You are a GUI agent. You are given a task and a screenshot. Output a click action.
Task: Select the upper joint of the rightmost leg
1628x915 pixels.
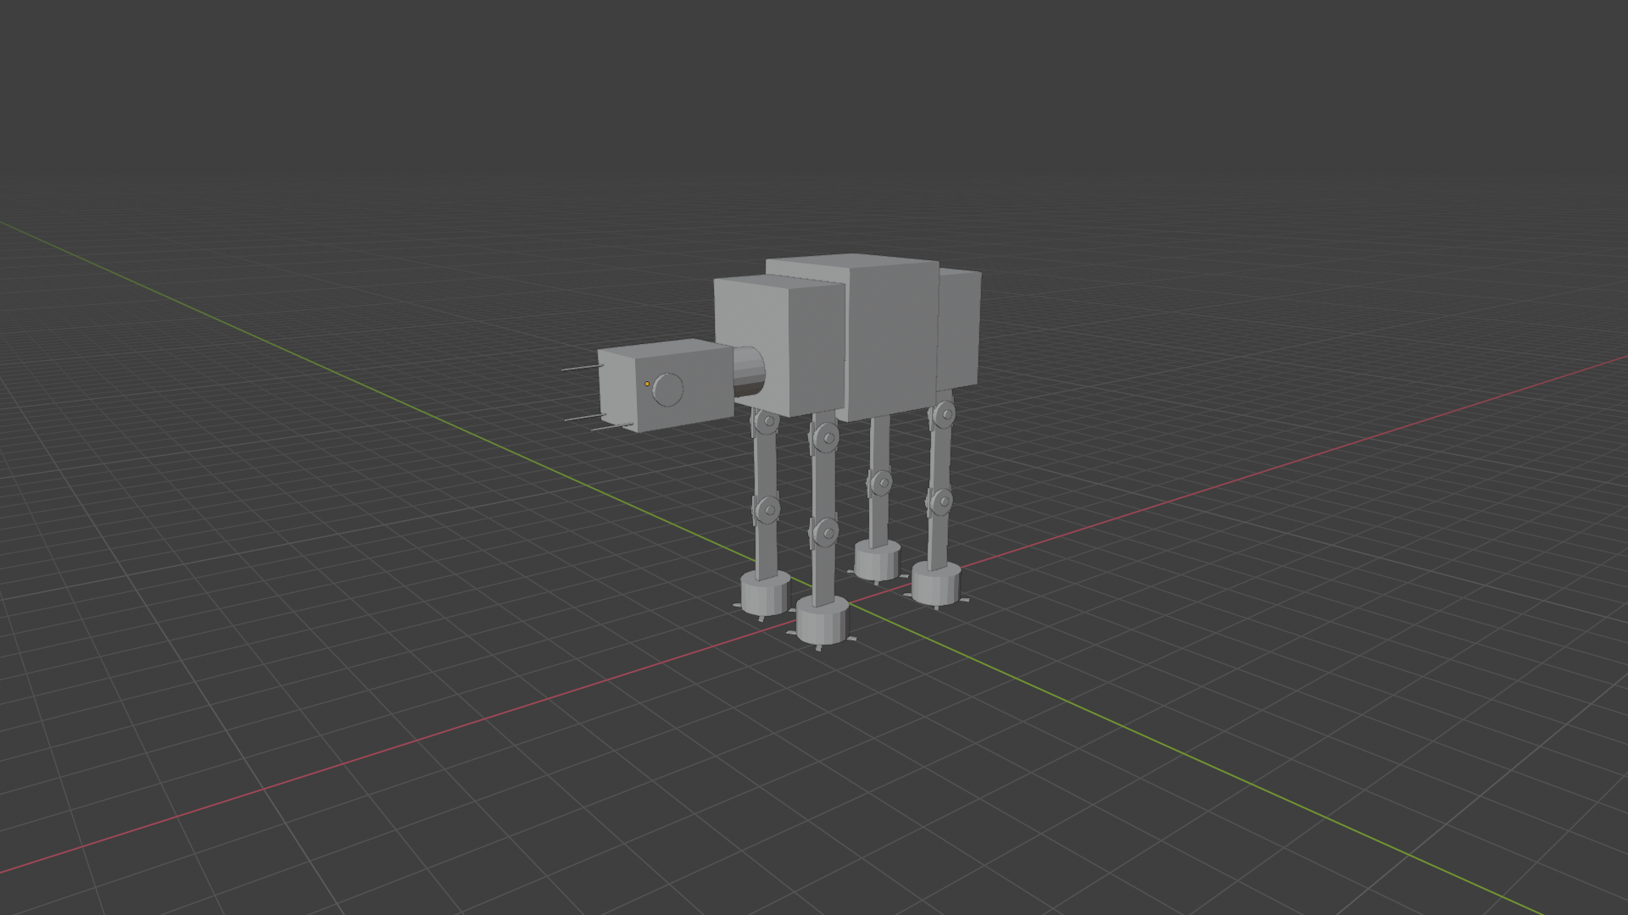coord(944,414)
